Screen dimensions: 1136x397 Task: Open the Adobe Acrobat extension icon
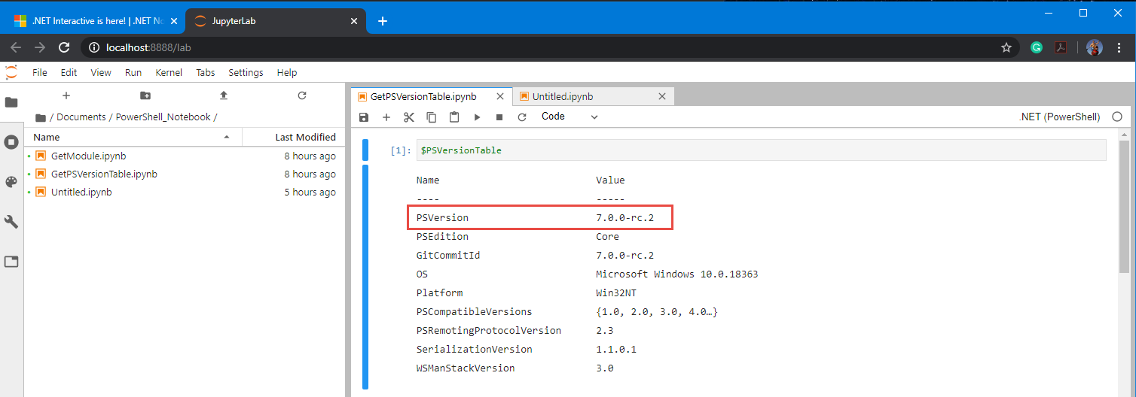pos(1061,47)
